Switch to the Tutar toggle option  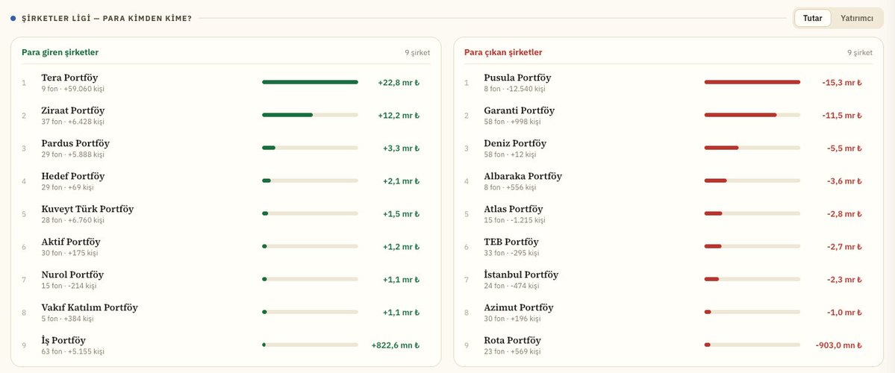click(x=812, y=18)
